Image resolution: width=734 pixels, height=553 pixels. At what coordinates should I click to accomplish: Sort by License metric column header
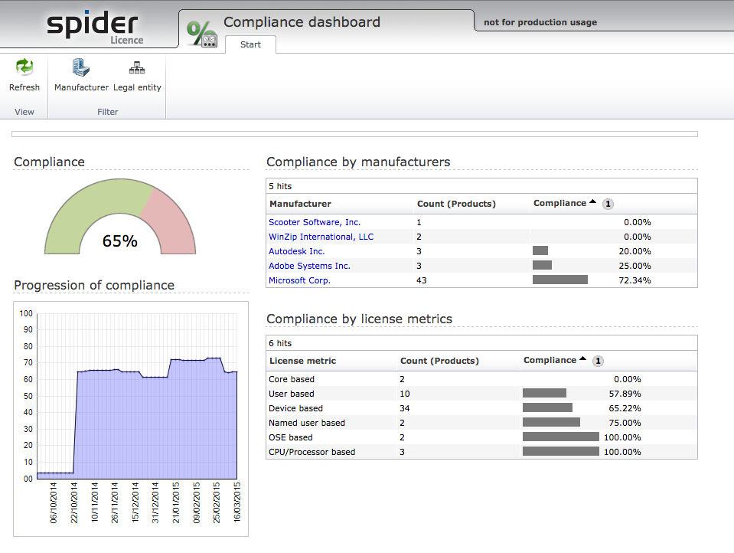[x=302, y=361]
